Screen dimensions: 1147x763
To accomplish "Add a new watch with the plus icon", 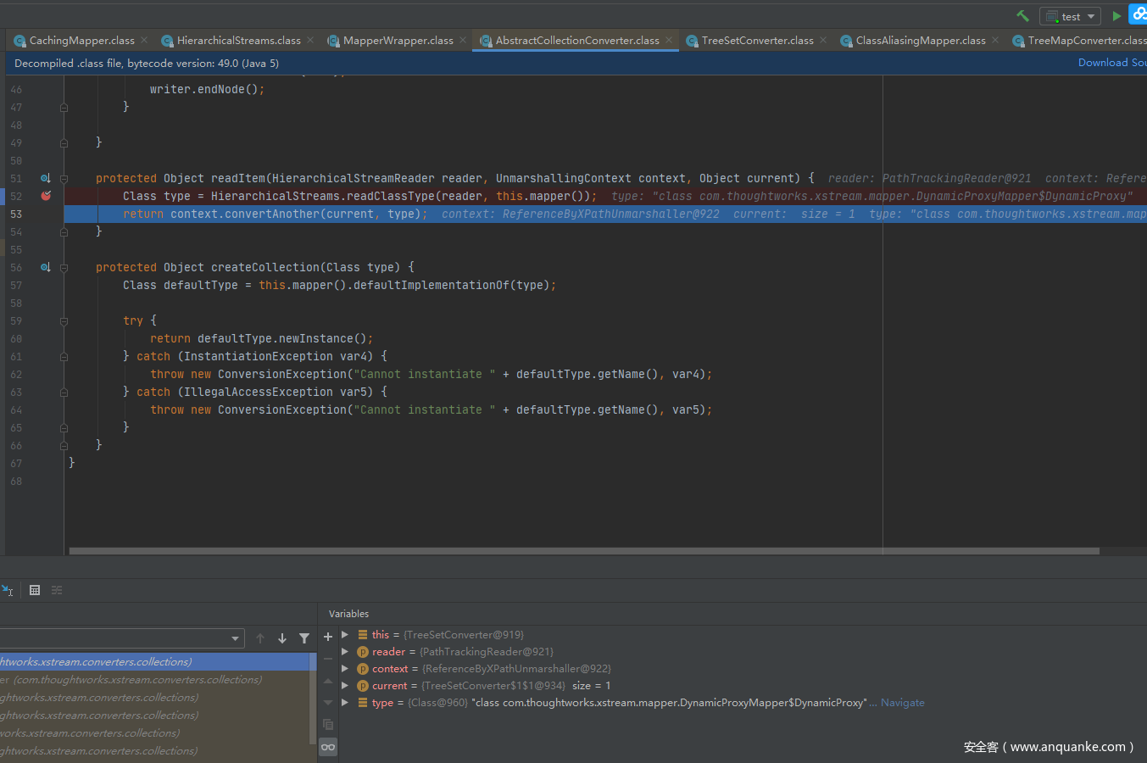I will pos(328,638).
